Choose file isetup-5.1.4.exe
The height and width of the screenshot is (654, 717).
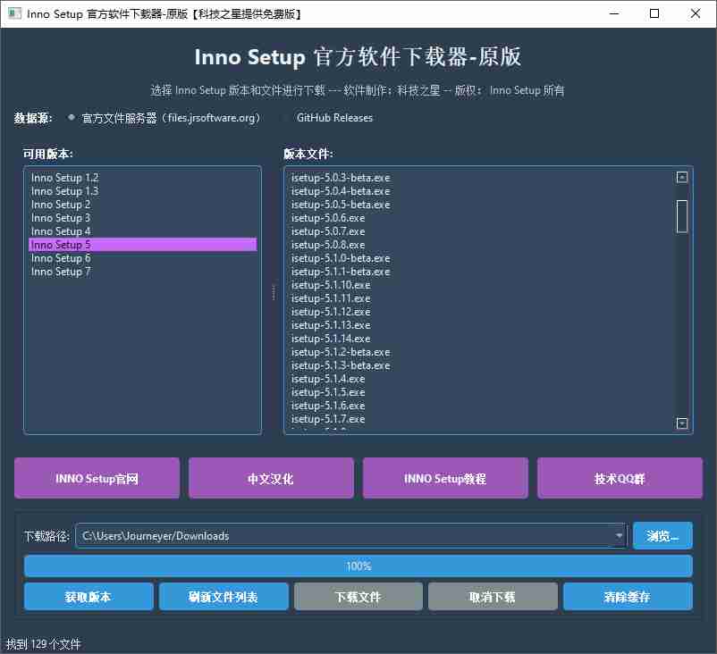pyautogui.click(x=480, y=379)
